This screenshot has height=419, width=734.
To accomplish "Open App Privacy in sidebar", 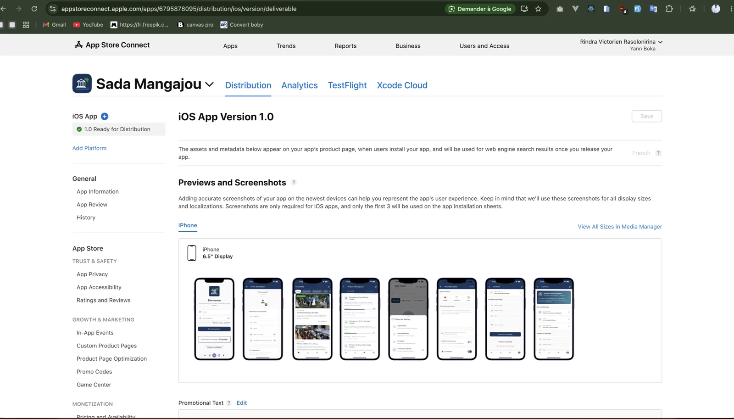I will [x=92, y=274].
